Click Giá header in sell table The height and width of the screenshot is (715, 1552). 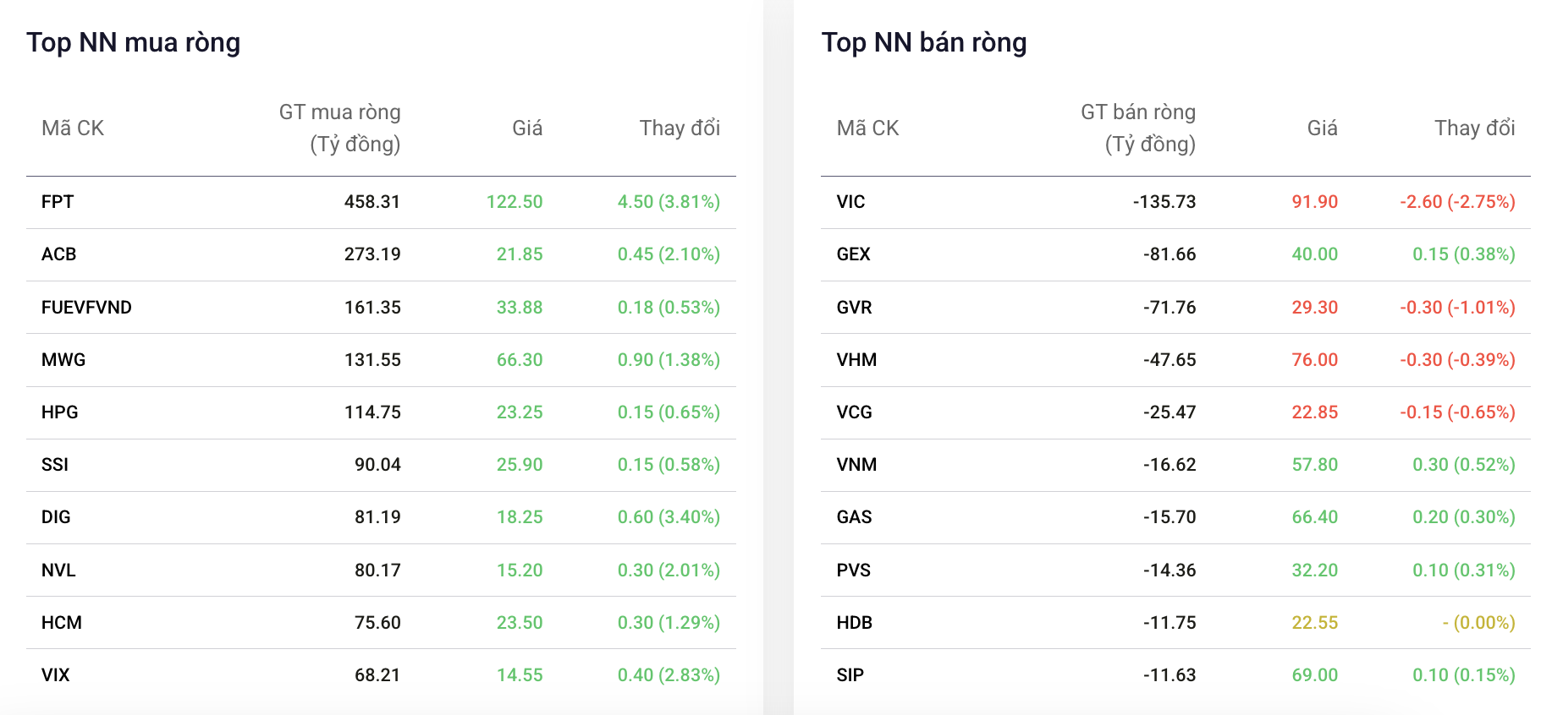1322,128
